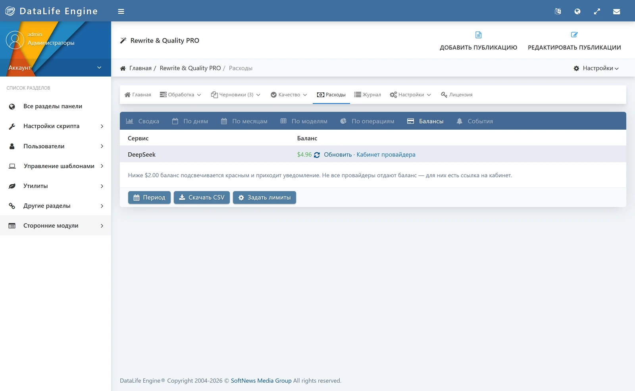Image resolution: width=635 pixels, height=391 pixels.
Task: Switch to the По операциям subtab
Action: [367, 121]
